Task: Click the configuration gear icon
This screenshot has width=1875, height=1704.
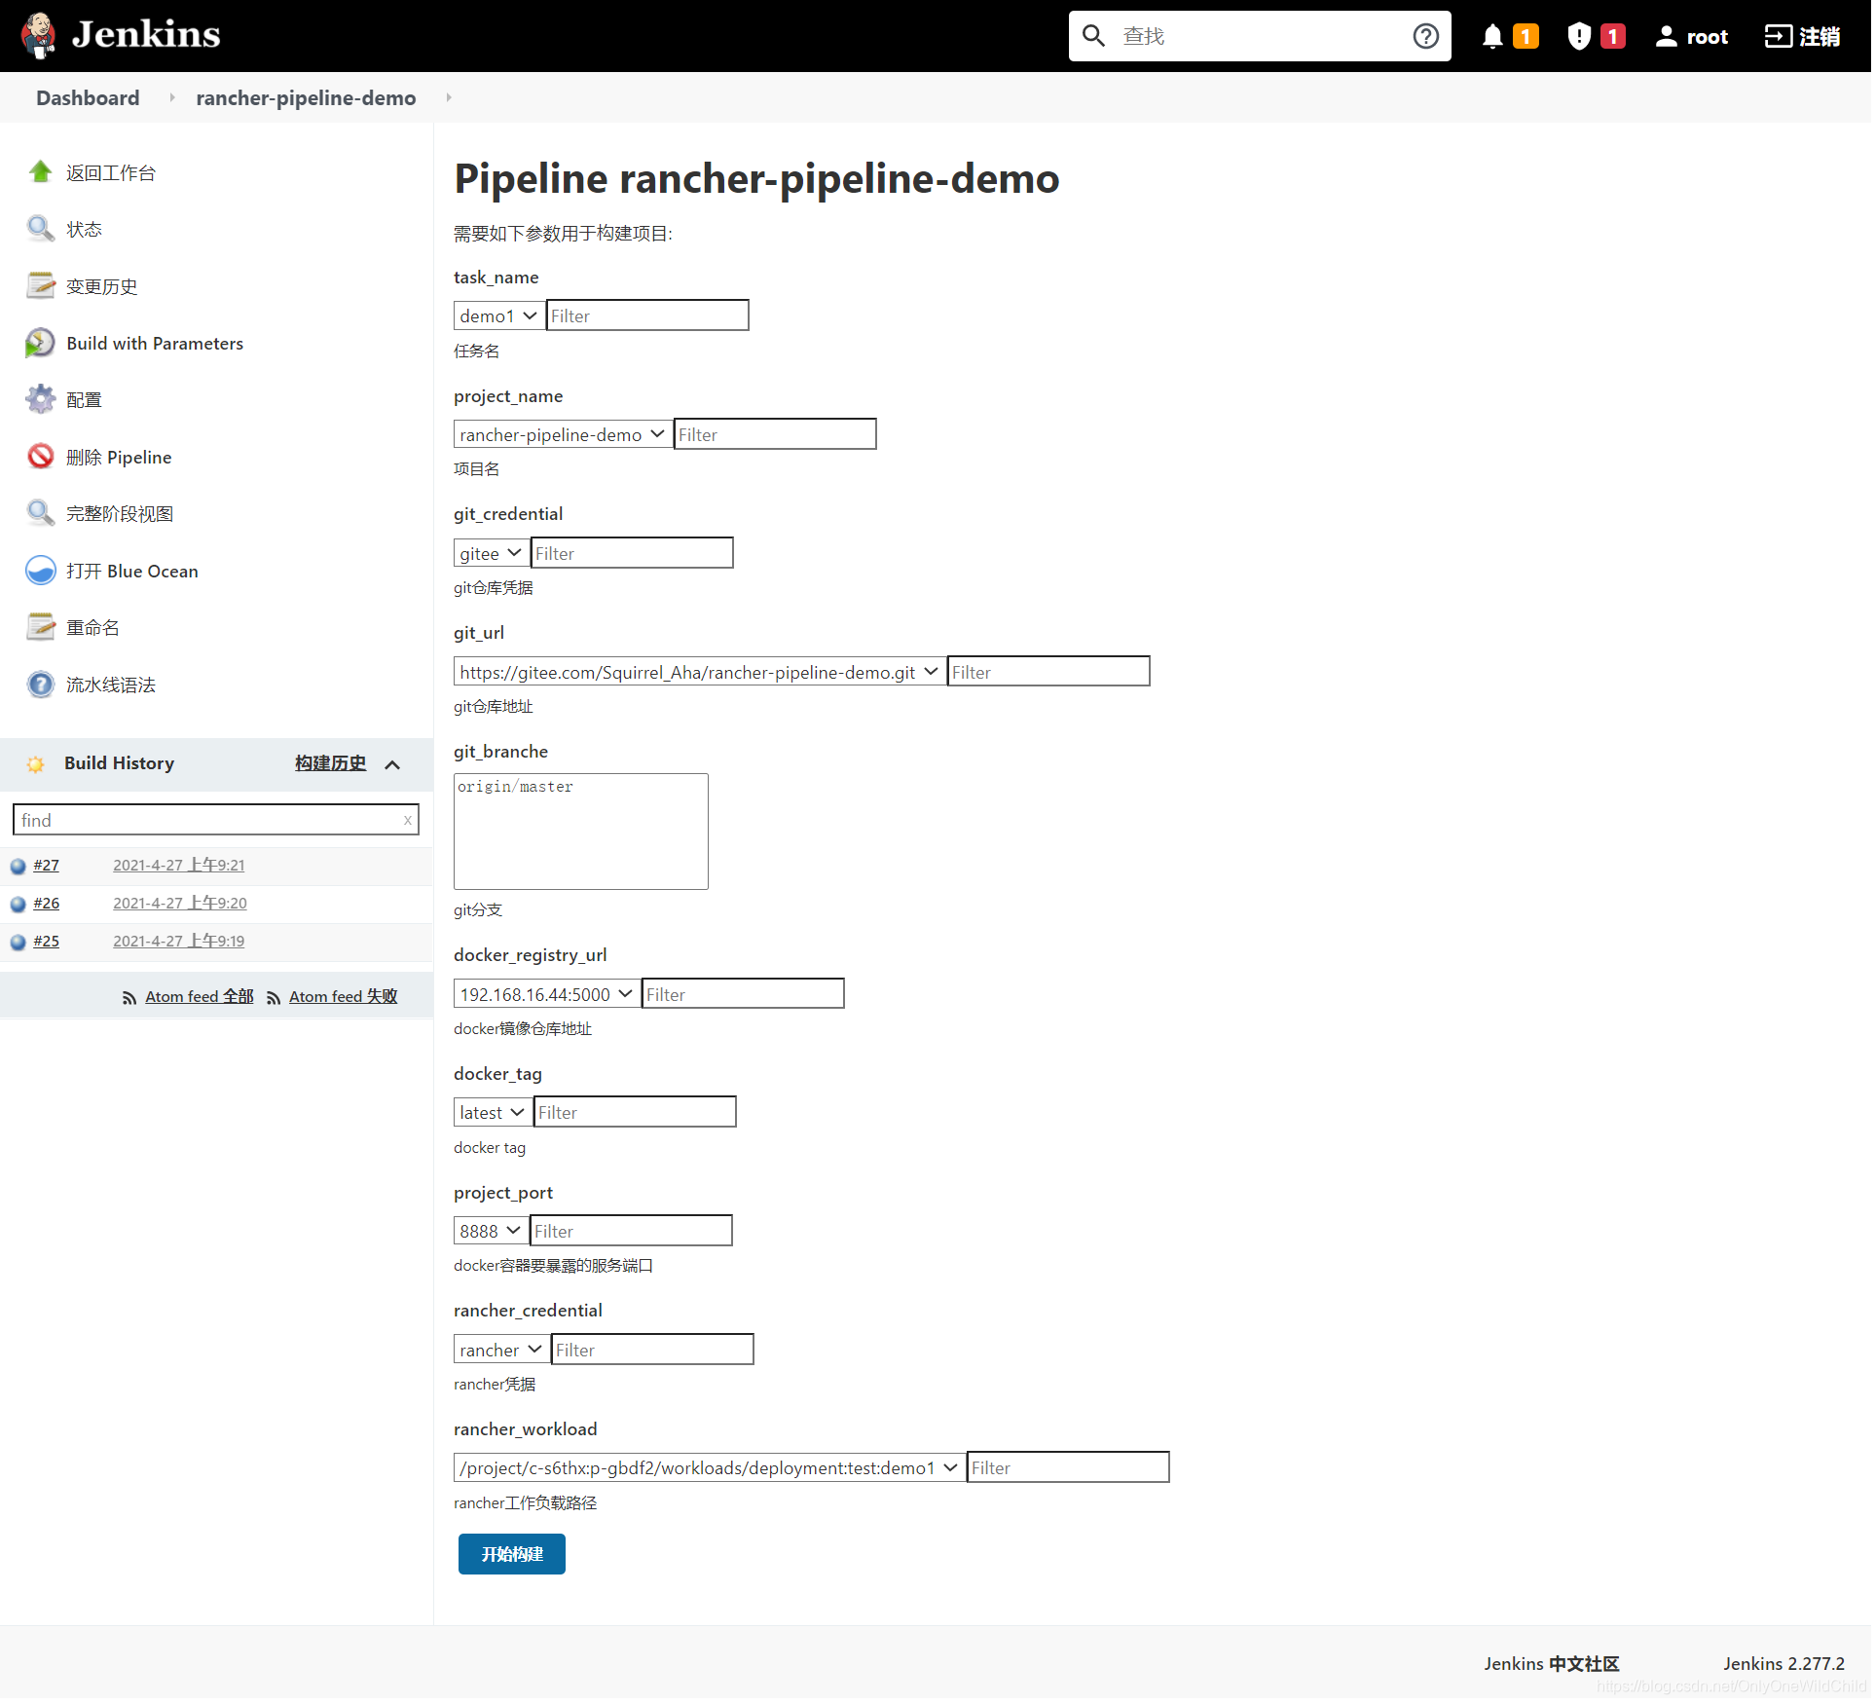Action: (x=40, y=400)
